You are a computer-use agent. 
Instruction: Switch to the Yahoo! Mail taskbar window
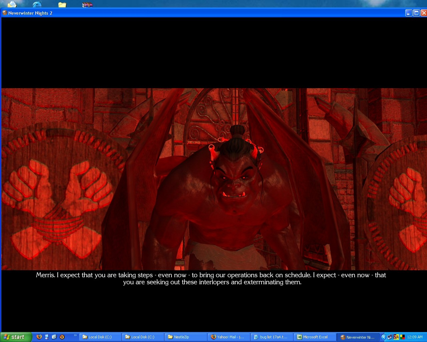[x=229, y=337]
